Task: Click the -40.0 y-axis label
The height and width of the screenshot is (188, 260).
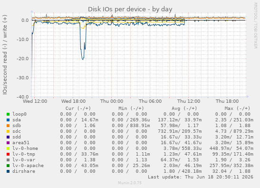Action: point(23,97)
